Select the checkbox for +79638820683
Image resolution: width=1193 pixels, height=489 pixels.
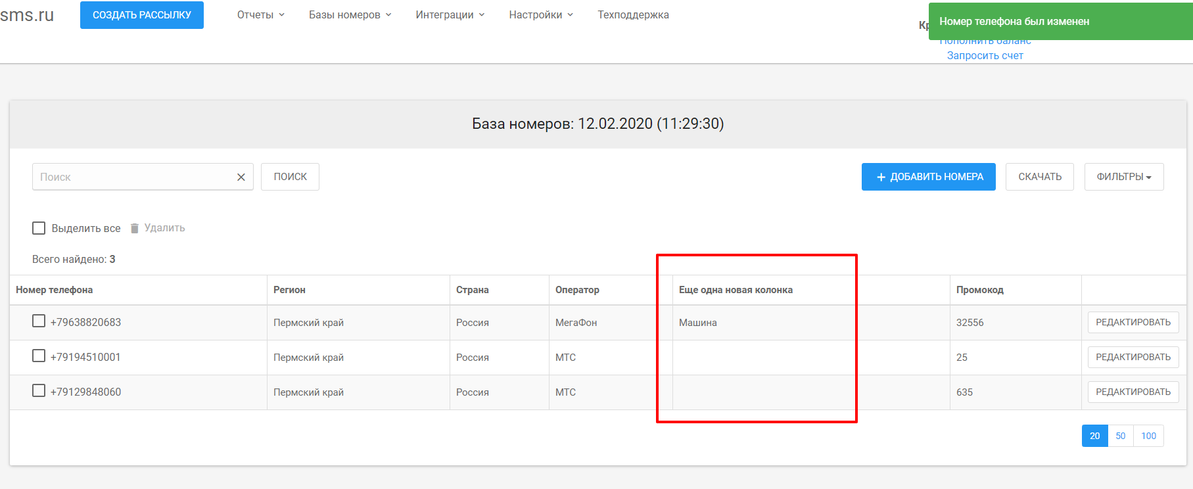click(x=39, y=321)
